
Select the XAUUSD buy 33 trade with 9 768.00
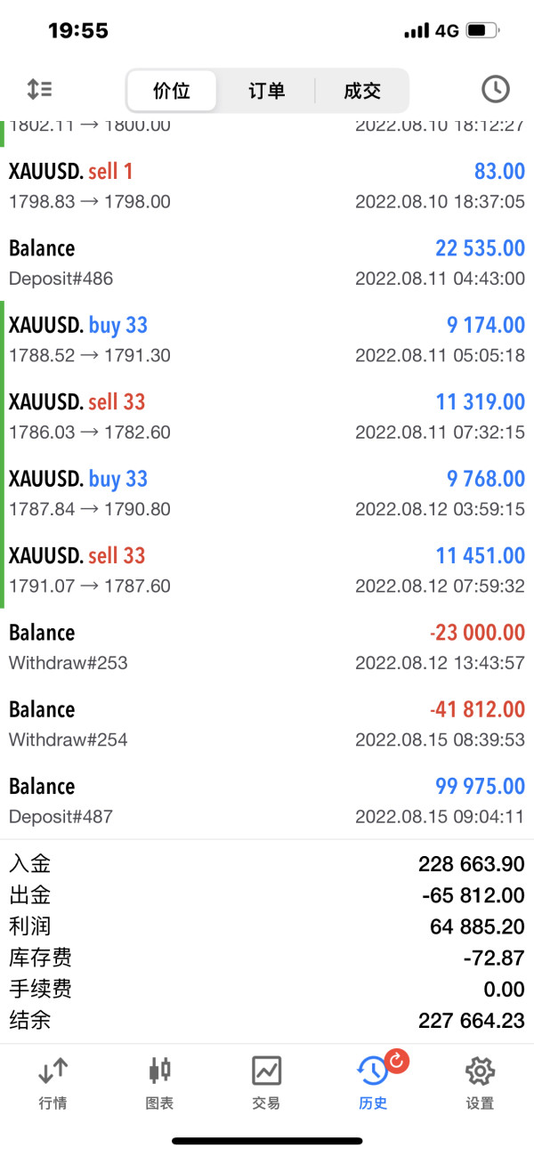pos(267,493)
